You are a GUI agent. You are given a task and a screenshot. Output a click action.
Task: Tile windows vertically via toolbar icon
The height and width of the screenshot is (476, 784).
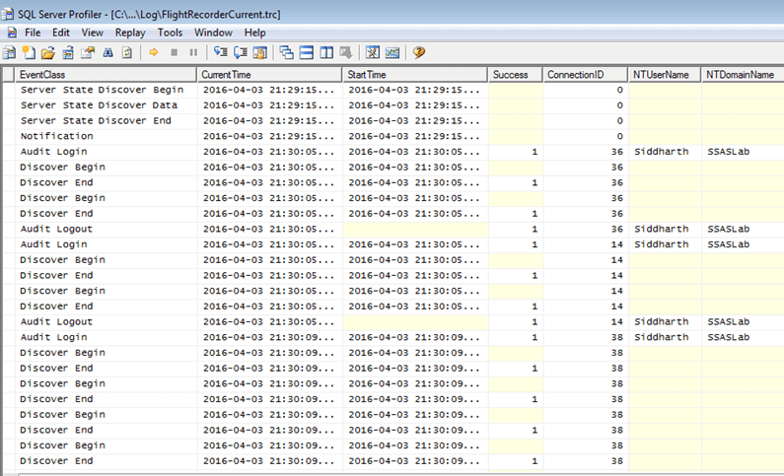pyautogui.click(x=326, y=52)
